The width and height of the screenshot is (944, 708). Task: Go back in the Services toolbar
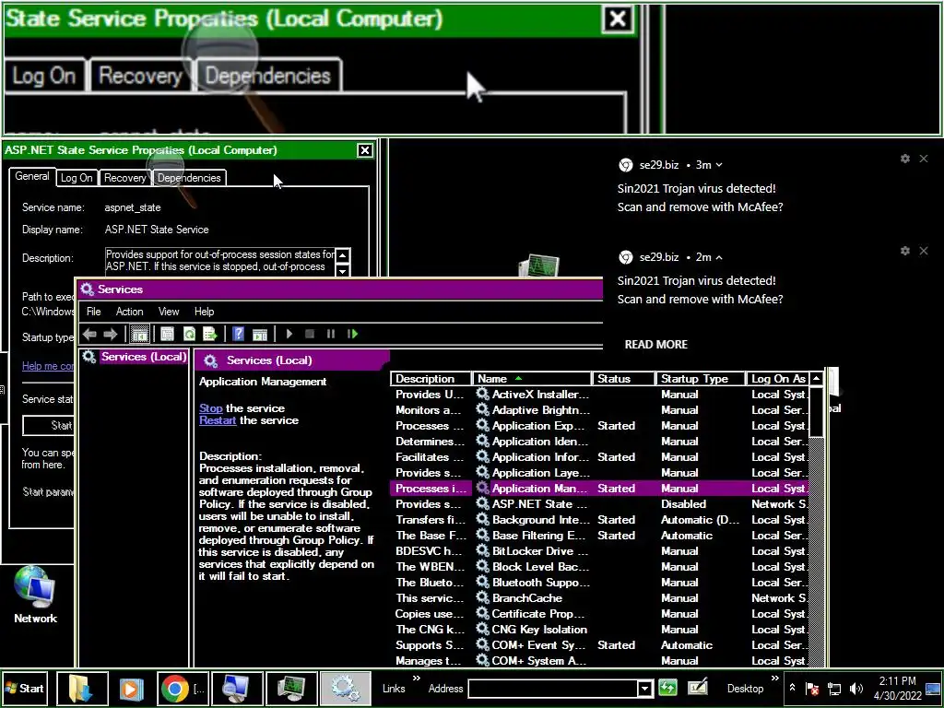pos(89,334)
